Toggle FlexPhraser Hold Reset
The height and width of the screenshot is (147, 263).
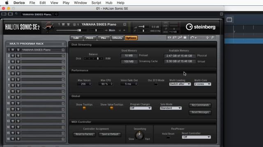[x=168, y=137]
